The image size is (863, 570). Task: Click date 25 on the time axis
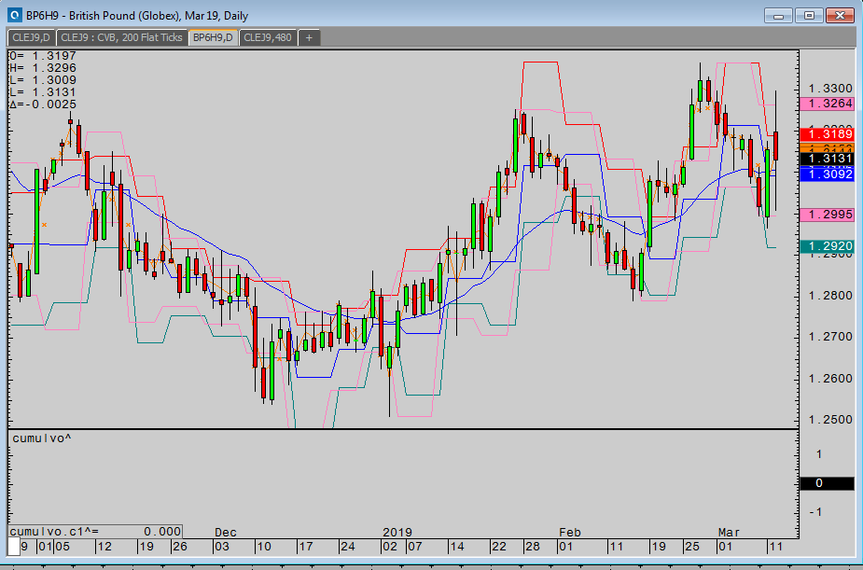point(692,547)
